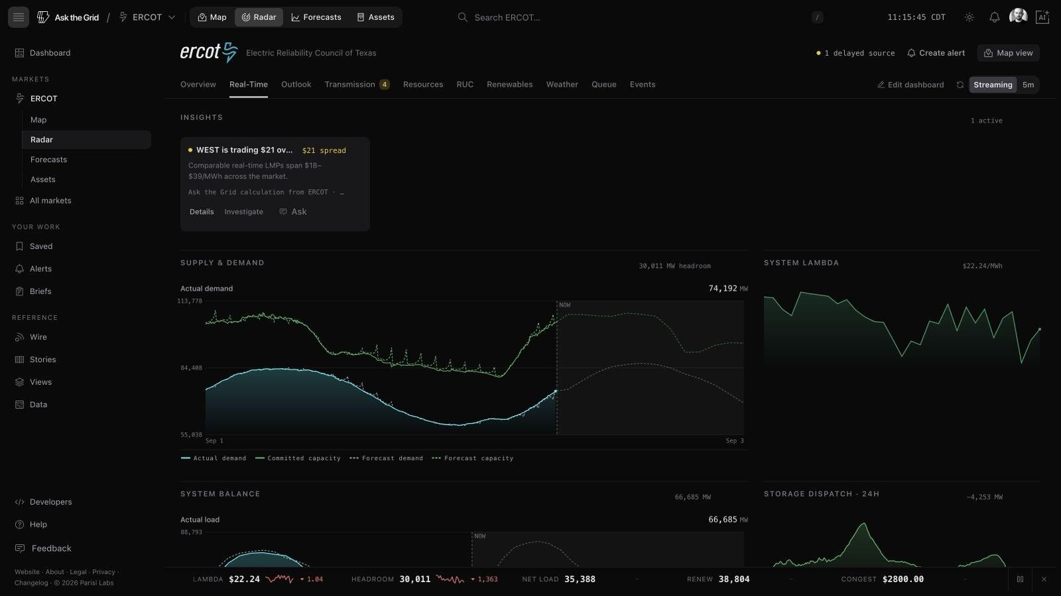Toggle Committed capacity legend series

click(x=298, y=458)
